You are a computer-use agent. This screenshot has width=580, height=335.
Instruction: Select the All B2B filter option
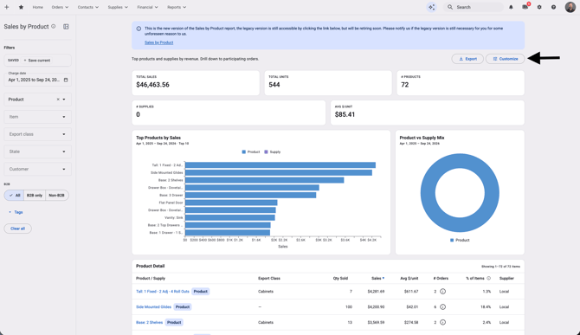click(14, 196)
